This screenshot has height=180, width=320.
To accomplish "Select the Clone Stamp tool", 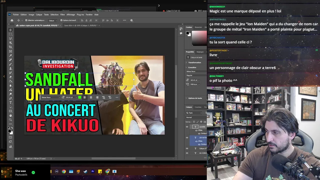I will (10, 68).
